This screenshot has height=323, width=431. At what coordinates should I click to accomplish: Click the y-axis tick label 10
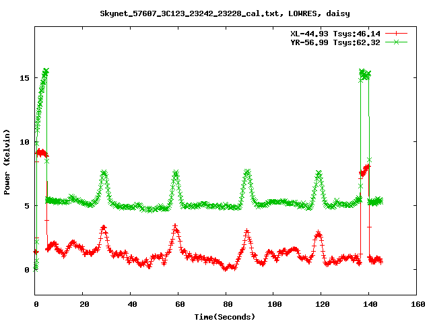(24, 142)
